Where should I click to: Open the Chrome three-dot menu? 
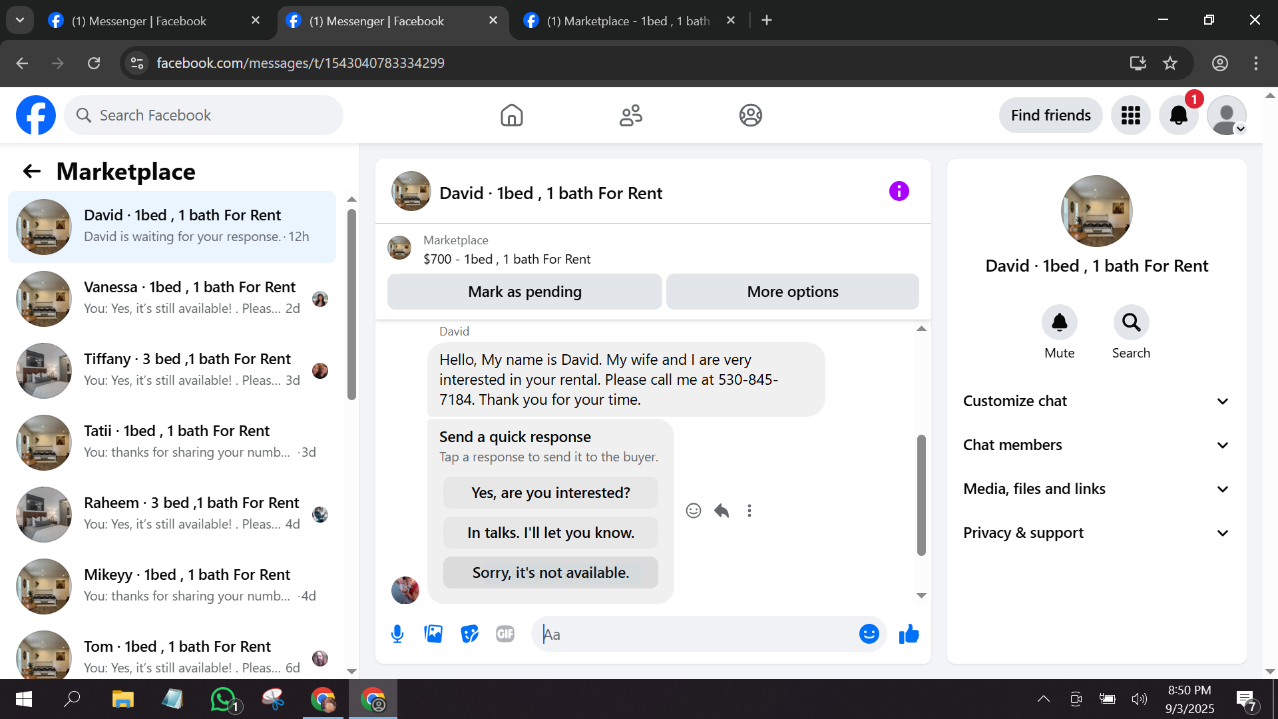[x=1256, y=63]
